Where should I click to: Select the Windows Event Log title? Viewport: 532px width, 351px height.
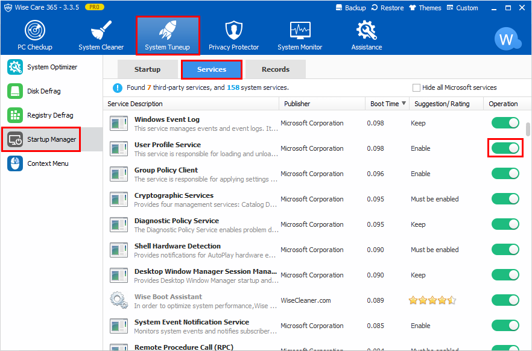pyautogui.click(x=167, y=119)
